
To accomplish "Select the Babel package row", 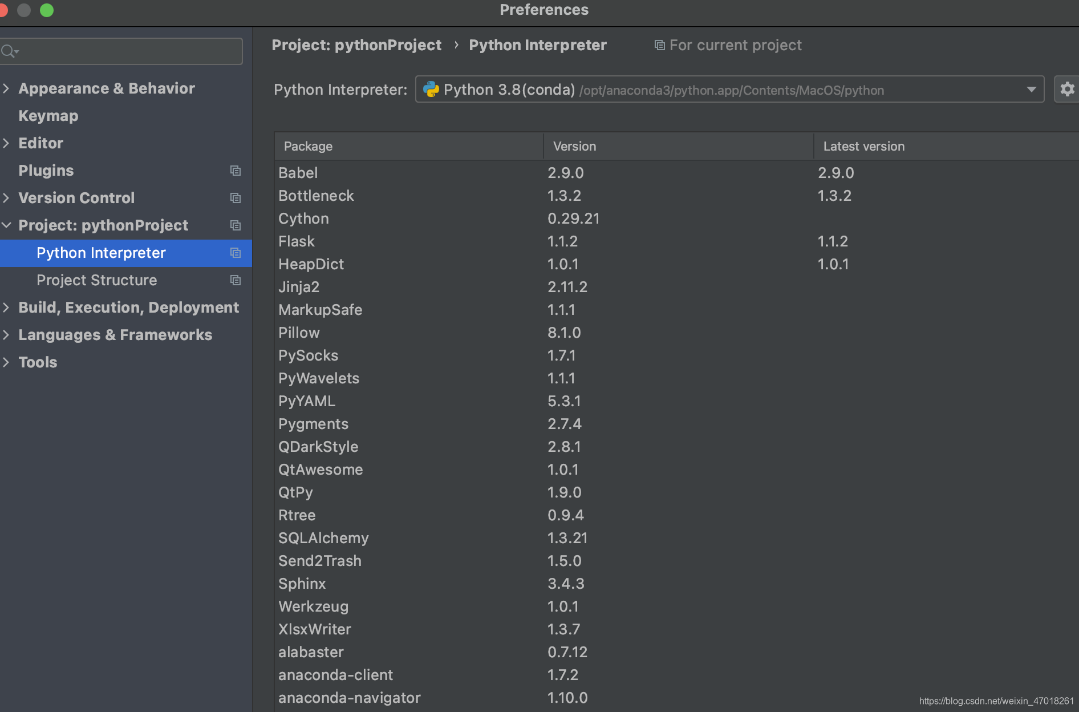I will click(x=676, y=173).
